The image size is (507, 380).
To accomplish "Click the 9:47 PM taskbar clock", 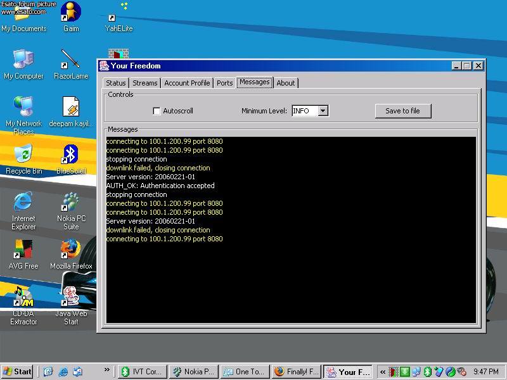I will coord(486,372).
